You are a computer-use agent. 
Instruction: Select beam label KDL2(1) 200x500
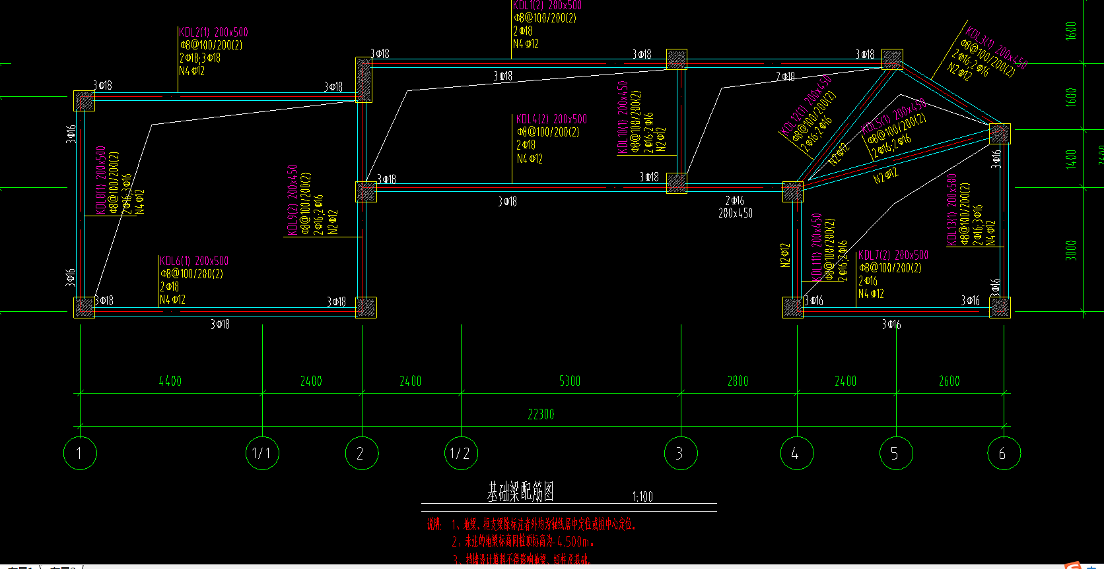pyautogui.click(x=214, y=32)
